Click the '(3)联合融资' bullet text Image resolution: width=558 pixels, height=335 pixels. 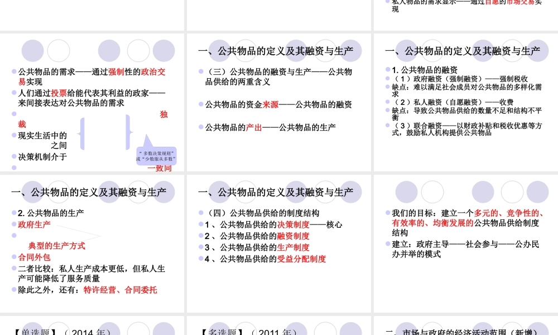(467, 129)
